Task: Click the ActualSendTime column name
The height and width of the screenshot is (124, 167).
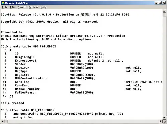Action: [27, 89]
